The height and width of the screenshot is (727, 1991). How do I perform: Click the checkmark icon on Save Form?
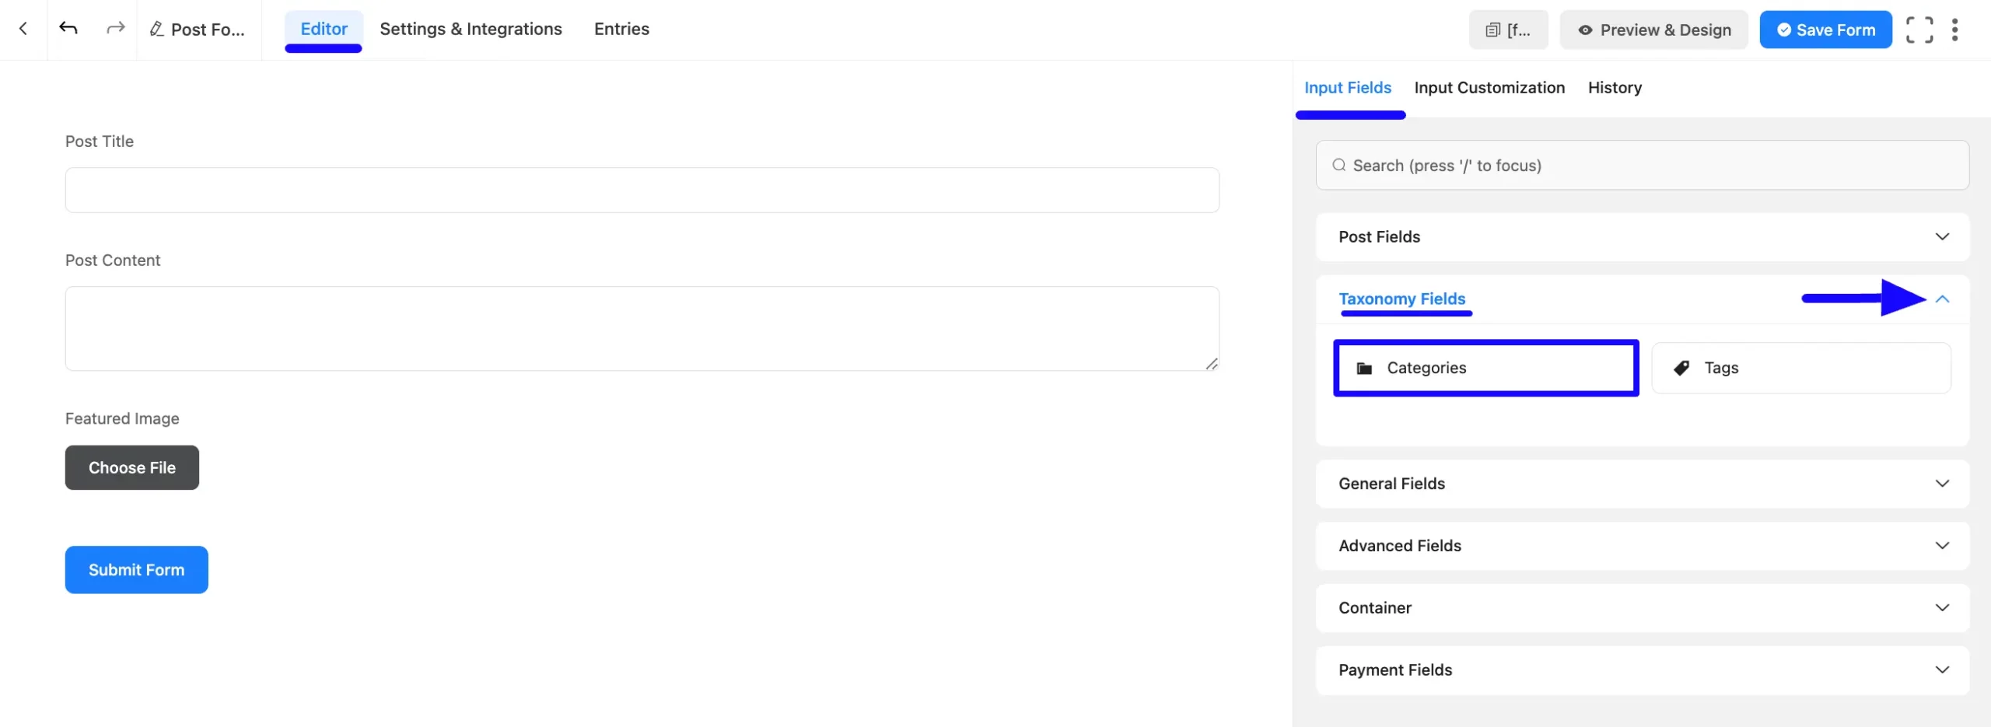(1784, 30)
